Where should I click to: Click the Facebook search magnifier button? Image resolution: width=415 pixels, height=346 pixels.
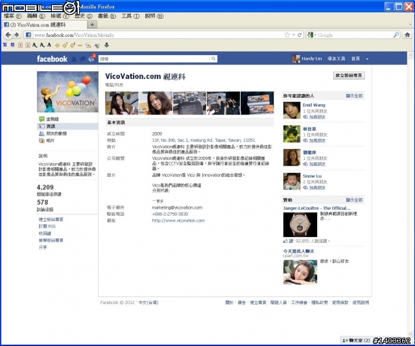pyautogui.click(x=213, y=59)
